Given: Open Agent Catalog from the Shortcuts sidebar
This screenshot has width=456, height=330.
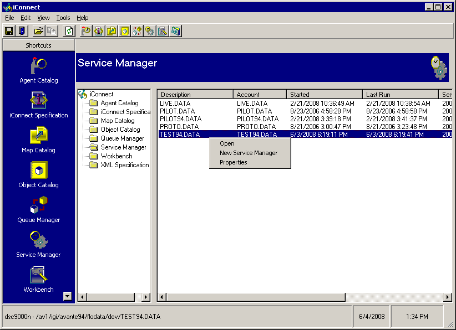Looking at the screenshot, I should point(39,66).
